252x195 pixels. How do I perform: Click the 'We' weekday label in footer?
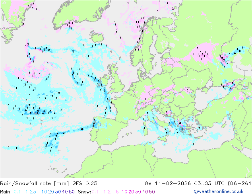(x=148, y=183)
